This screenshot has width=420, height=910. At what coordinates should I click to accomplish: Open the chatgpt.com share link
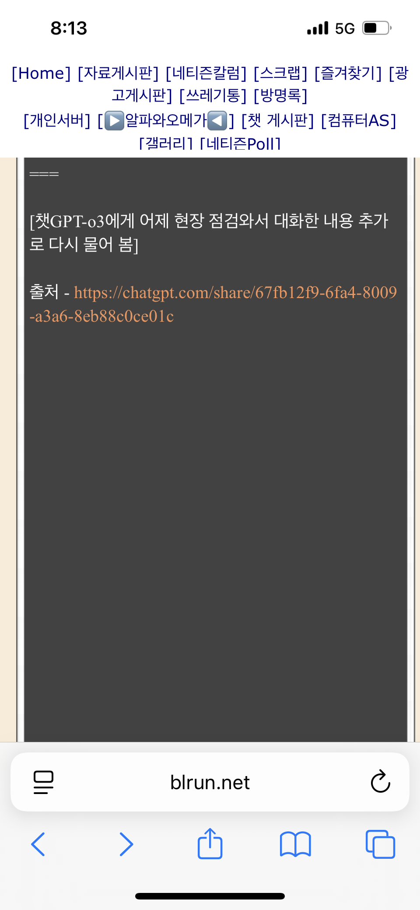pyautogui.click(x=213, y=304)
